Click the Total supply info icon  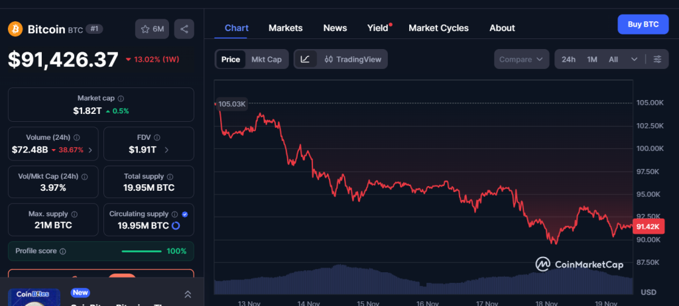[170, 177]
